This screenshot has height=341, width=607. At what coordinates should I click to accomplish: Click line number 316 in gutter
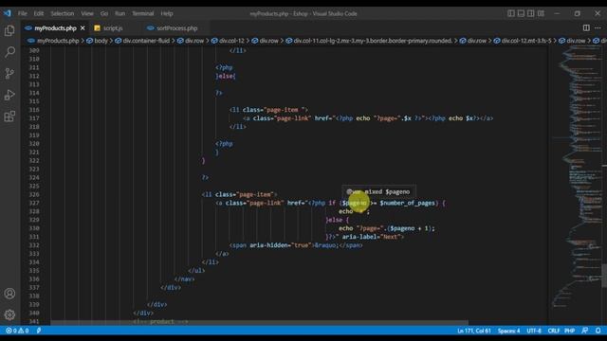(34, 110)
